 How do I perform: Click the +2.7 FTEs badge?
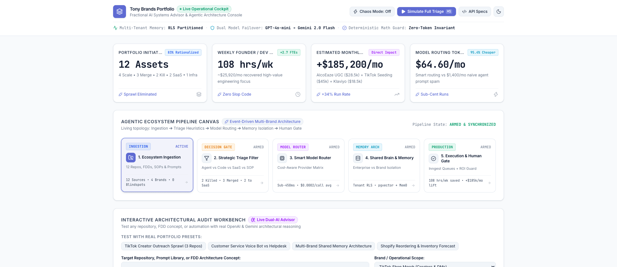[x=289, y=53]
